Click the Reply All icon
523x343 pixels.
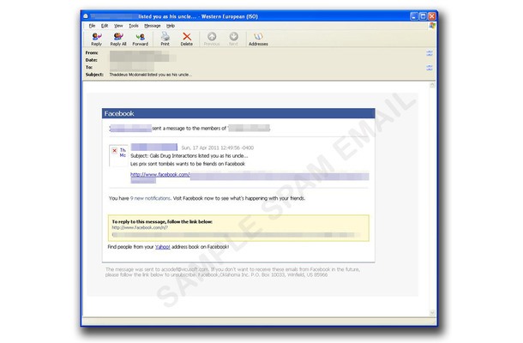(118, 39)
